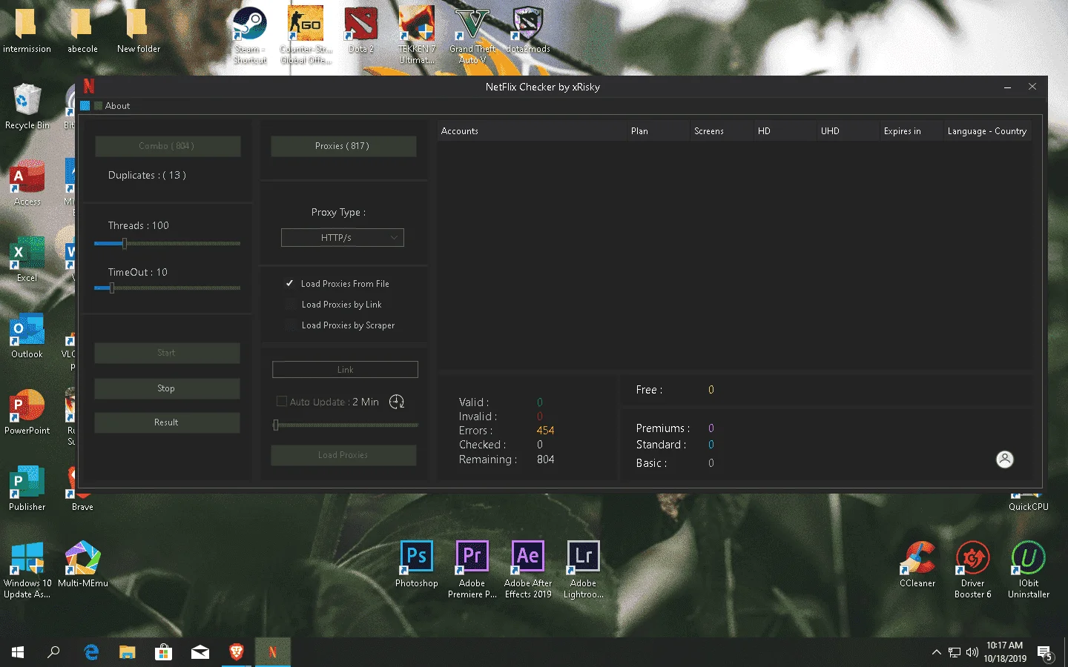The width and height of the screenshot is (1068, 667).
Task: Click the Stop button
Action: [167, 388]
